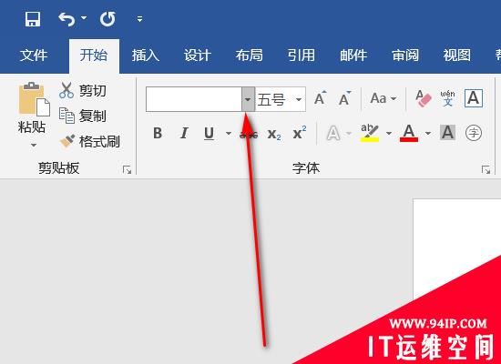The height and width of the screenshot is (364, 501).
Task: Click the Cut (剪切) scissors icon
Action: [66, 90]
